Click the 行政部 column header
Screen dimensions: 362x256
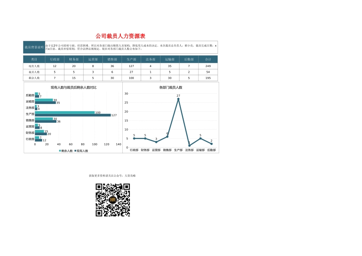pyautogui.click(x=54, y=59)
